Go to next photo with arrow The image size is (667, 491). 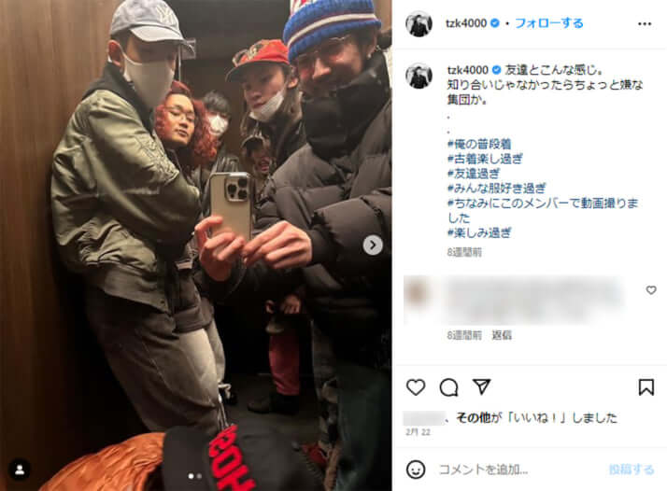pos(373,245)
